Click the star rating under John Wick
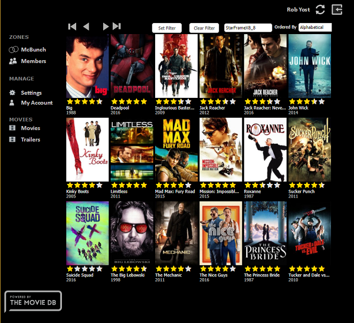 click(x=307, y=101)
